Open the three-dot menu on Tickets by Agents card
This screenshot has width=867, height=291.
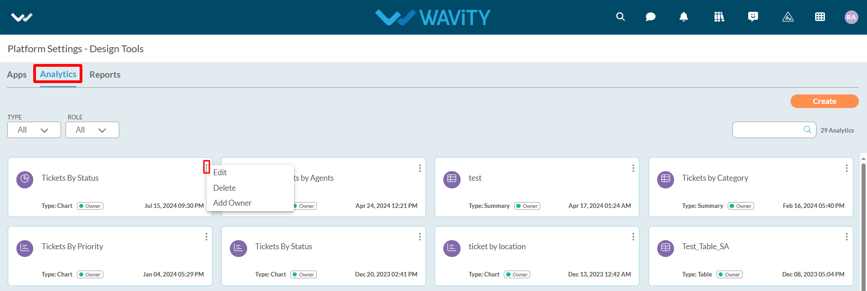point(420,168)
